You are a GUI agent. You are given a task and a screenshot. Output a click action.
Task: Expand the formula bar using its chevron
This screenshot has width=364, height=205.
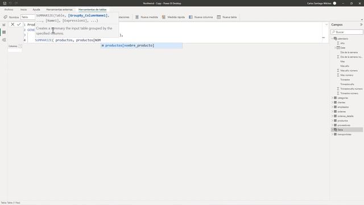click(326, 24)
